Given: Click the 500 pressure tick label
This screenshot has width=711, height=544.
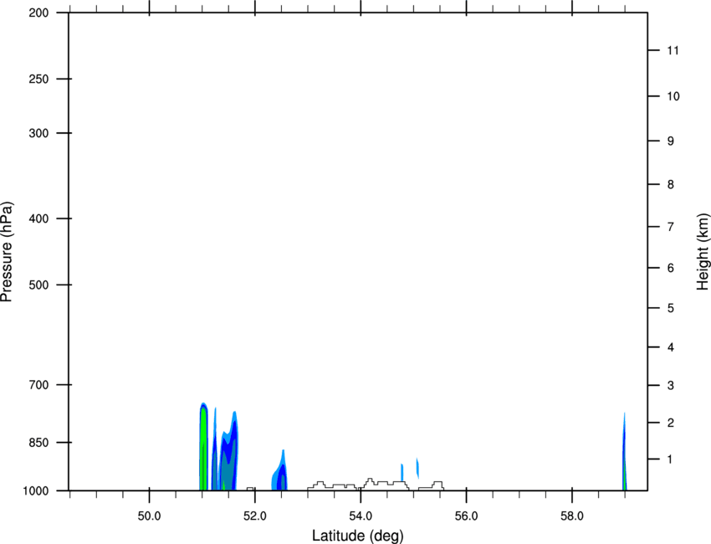Looking at the screenshot, I should [x=38, y=285].
